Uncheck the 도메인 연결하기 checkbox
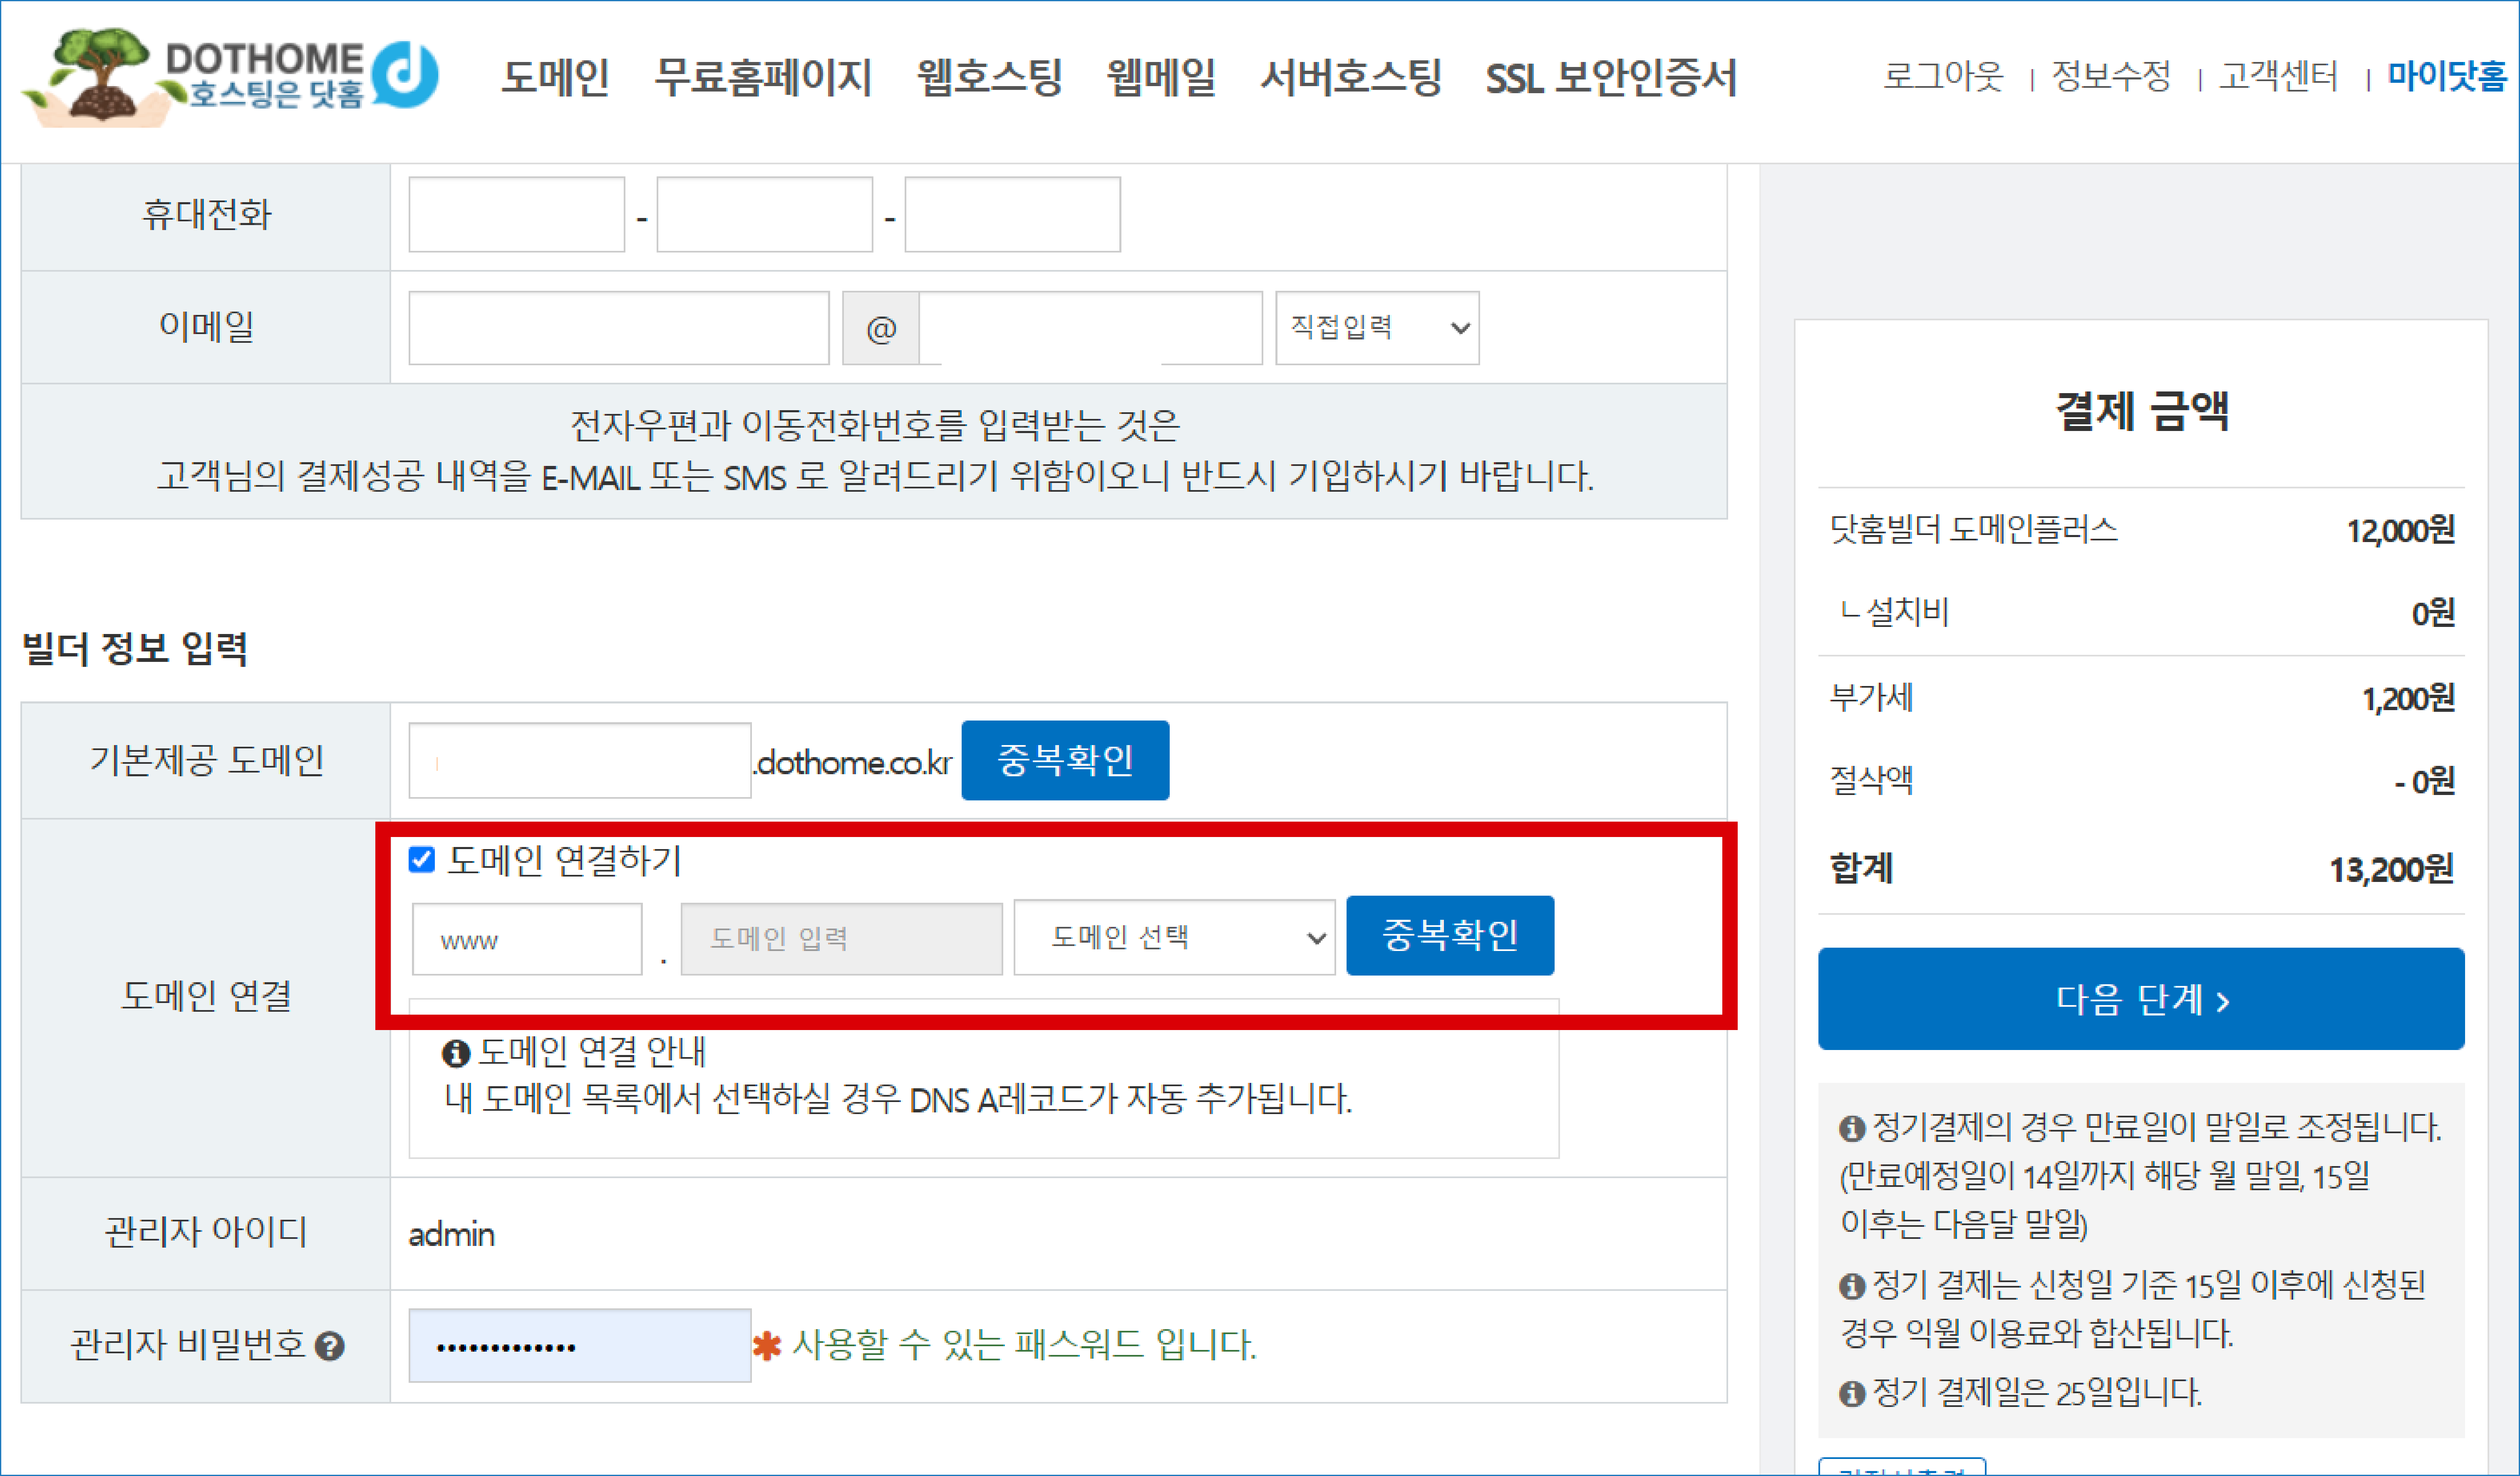The width and height of the screenshot is (2520, 1476). pyautogui.click(x=422, y=860)
